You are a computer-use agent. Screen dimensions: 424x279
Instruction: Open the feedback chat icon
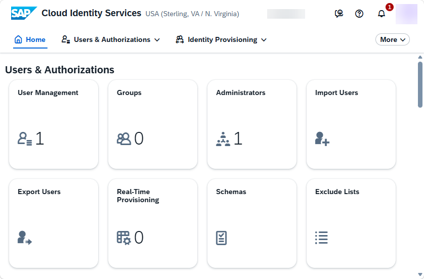pos(338,14)
